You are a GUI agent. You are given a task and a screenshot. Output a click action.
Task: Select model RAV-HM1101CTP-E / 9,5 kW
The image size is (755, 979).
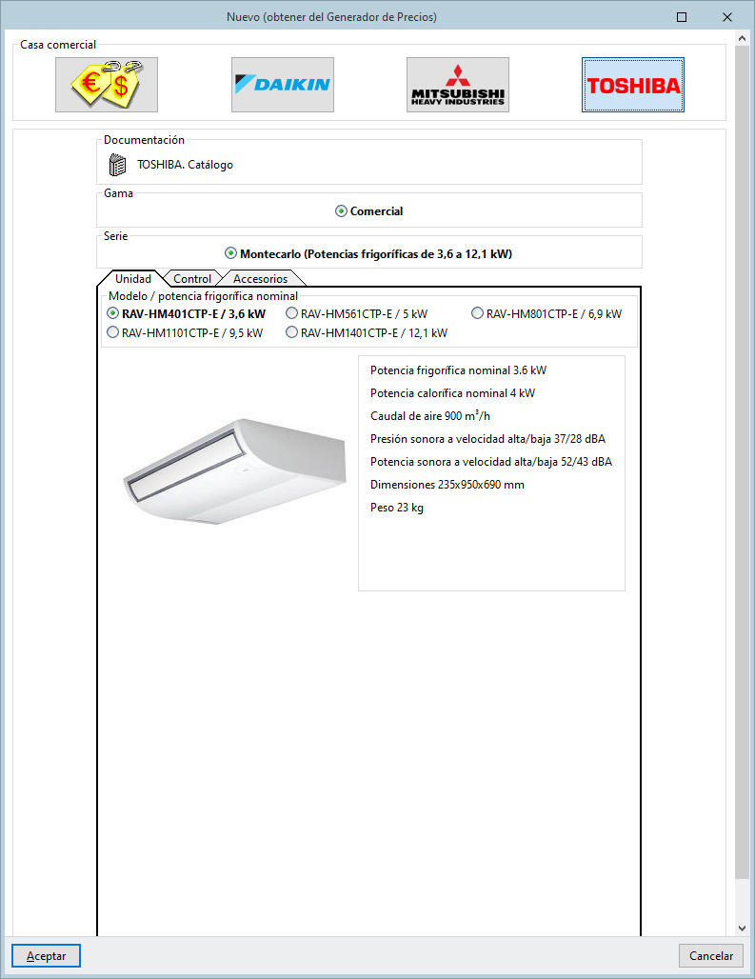point(185,332)
